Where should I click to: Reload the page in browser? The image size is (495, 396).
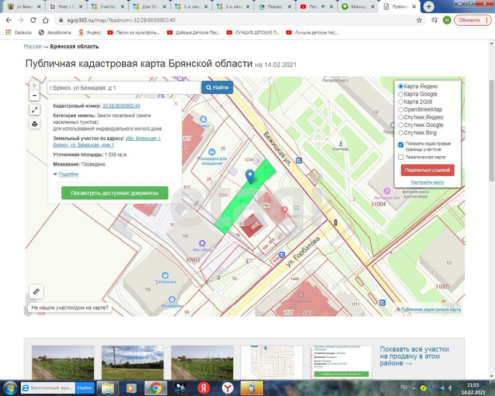click(33, 20)
